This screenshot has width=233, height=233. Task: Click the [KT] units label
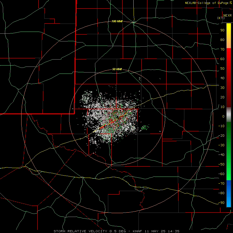tap(221, 18)
